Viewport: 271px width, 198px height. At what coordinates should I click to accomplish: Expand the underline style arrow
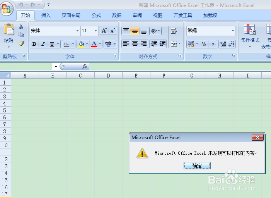pos(58,44)
